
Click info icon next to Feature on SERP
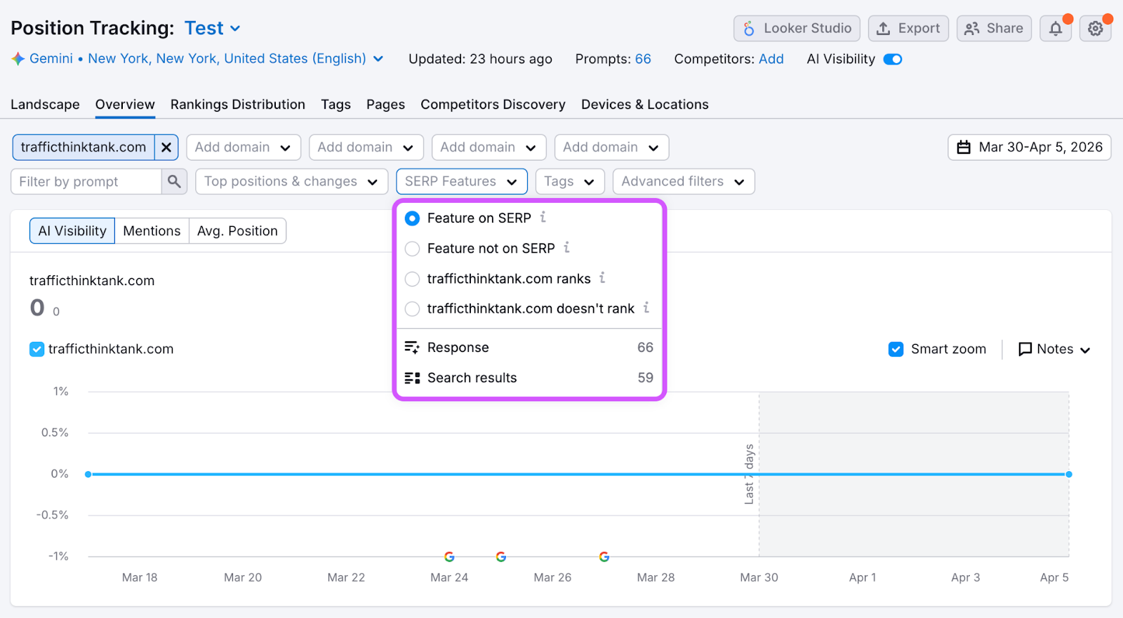click(x=543, y=218)
